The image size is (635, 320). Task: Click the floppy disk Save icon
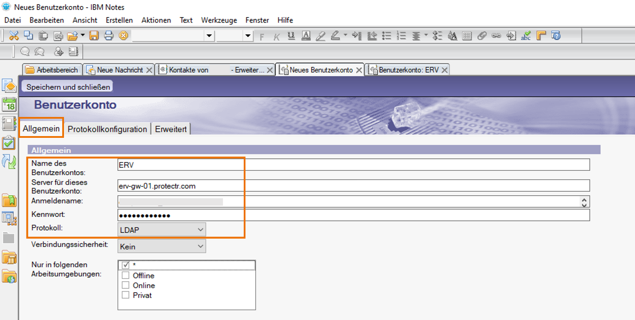(x=94, y=36)
